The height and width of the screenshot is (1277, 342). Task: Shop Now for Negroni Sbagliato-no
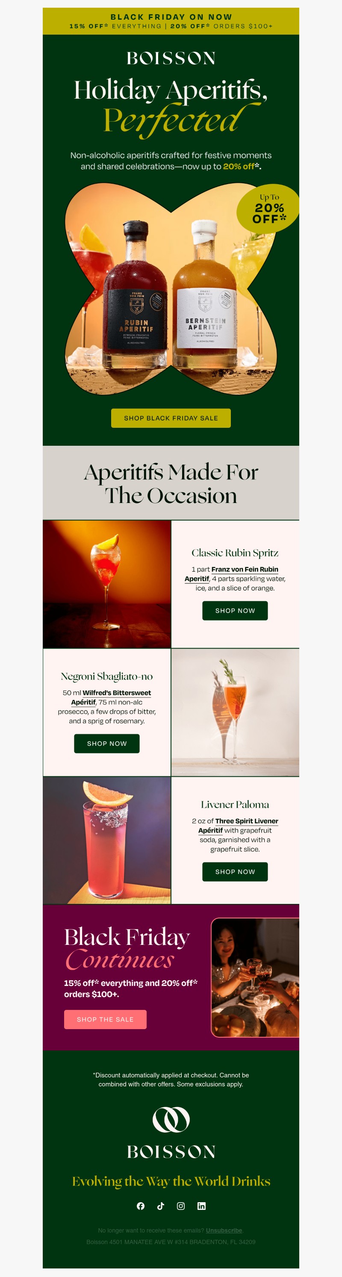click(106, 744)
